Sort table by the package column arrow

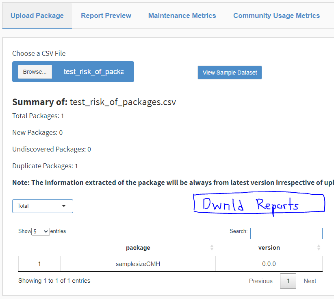click(x=211, y=247)
